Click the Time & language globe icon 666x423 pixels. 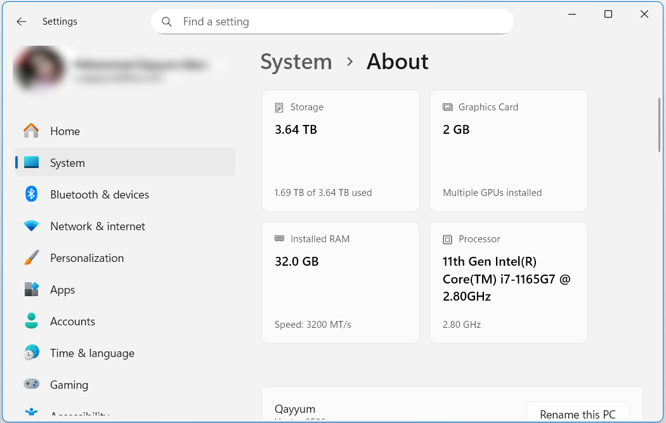coord(32,353)
